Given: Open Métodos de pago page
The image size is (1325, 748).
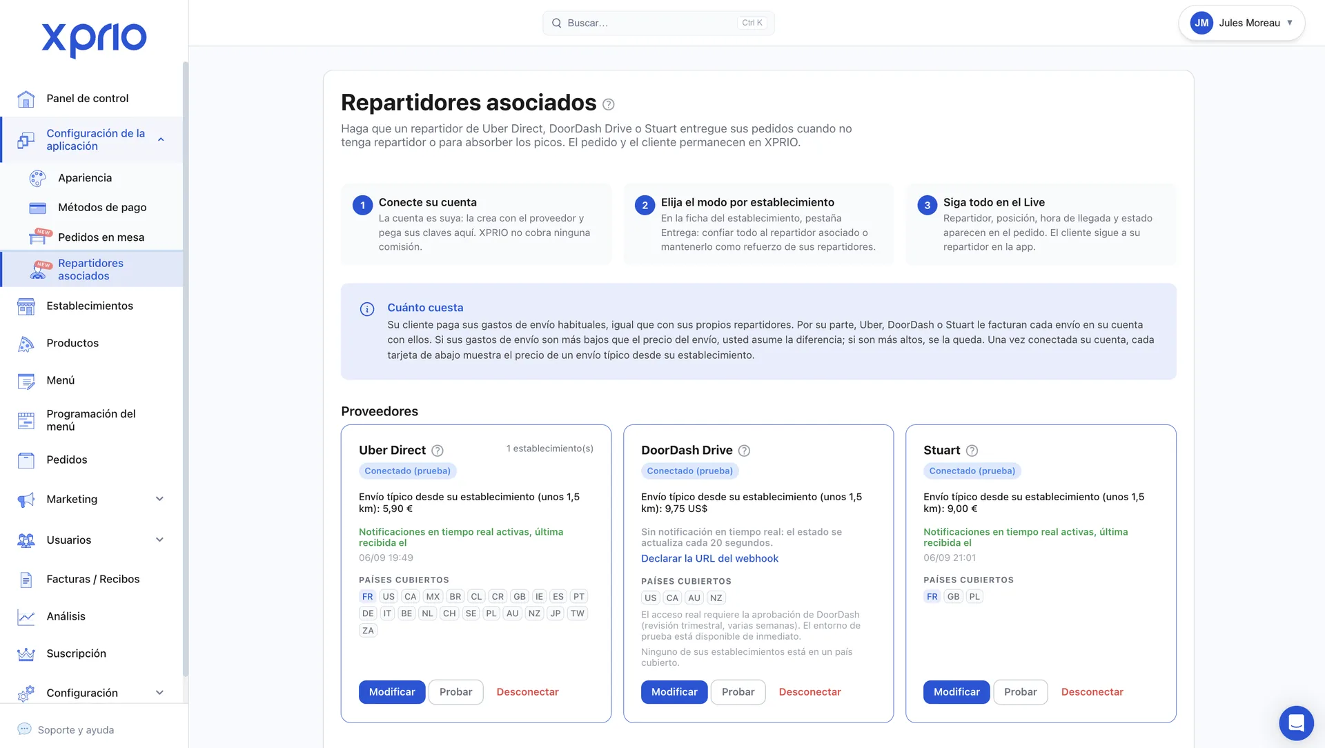Looking at the screenshot, I should (x=92, y=208).
